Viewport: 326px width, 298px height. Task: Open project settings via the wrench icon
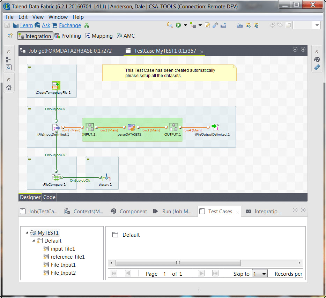pos(215,25)
